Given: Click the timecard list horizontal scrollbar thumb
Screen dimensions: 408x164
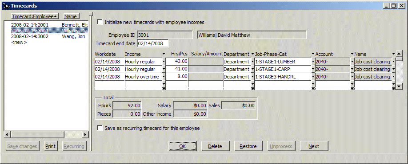Looking at the screenshot, I should tap(37, 134).
